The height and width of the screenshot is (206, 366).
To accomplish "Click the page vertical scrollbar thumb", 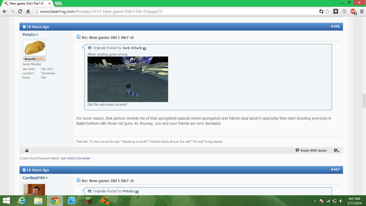I will coord(364,101).
